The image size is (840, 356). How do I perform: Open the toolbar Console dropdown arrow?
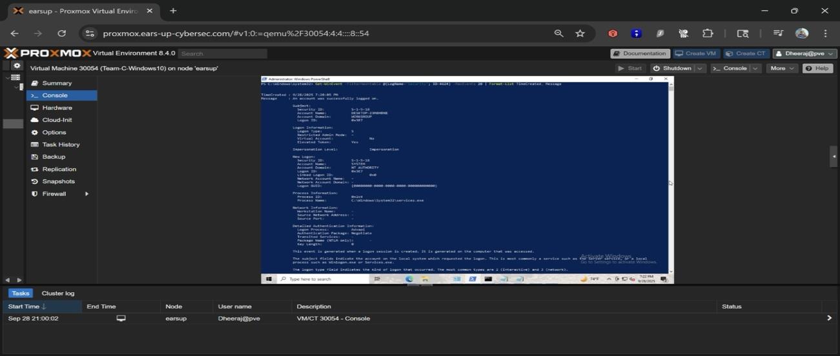(755, 68)
